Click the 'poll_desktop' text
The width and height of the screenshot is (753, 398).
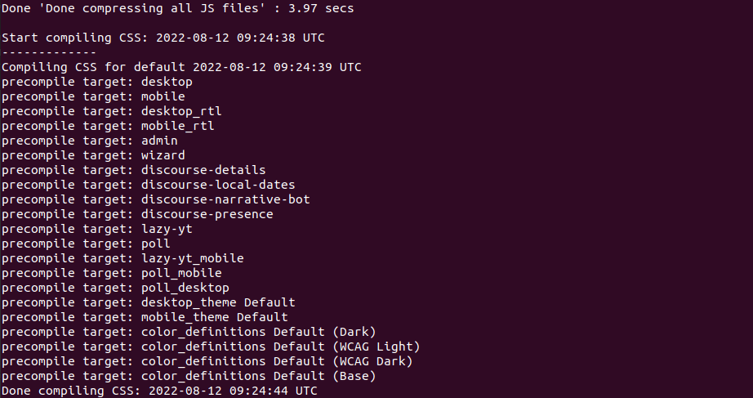coord(185,288)
